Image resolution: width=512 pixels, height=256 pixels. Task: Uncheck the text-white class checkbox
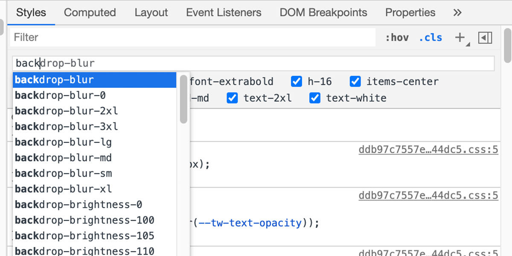pyautogui.click(x=315, y=98)
